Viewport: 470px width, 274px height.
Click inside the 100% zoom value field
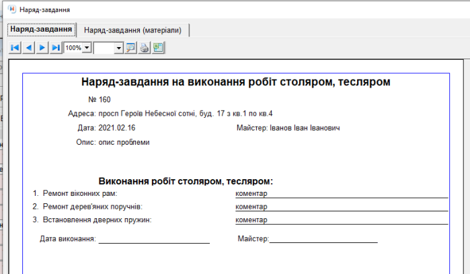click(73, 48)
